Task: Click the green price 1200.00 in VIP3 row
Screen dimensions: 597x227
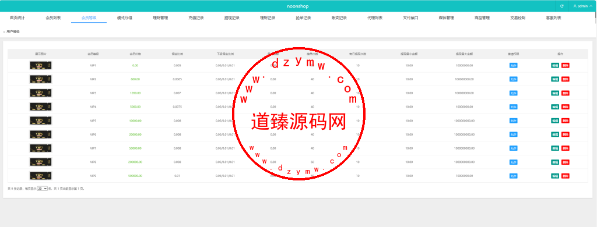Action: pyautogui.click(x=135, y=93)
